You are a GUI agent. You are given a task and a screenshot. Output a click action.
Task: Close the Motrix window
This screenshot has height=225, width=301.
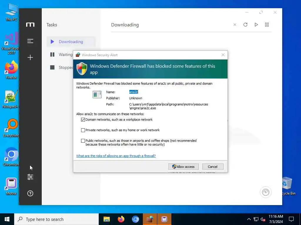275,12
